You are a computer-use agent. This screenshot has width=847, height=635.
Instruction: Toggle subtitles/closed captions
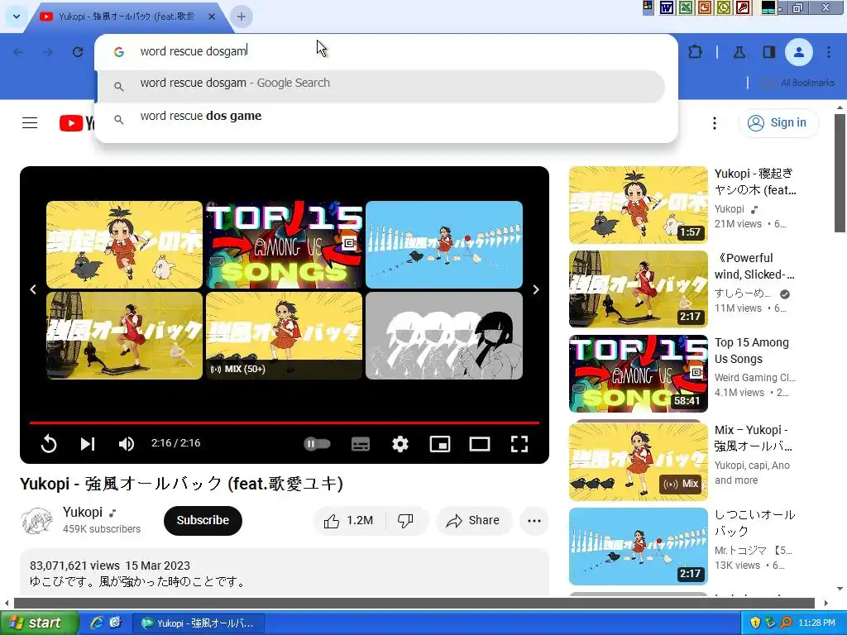[361, 444]
